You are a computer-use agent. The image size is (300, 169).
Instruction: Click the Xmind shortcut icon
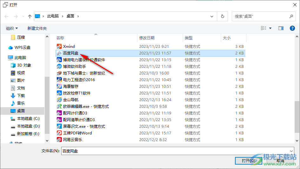point(59,46)
